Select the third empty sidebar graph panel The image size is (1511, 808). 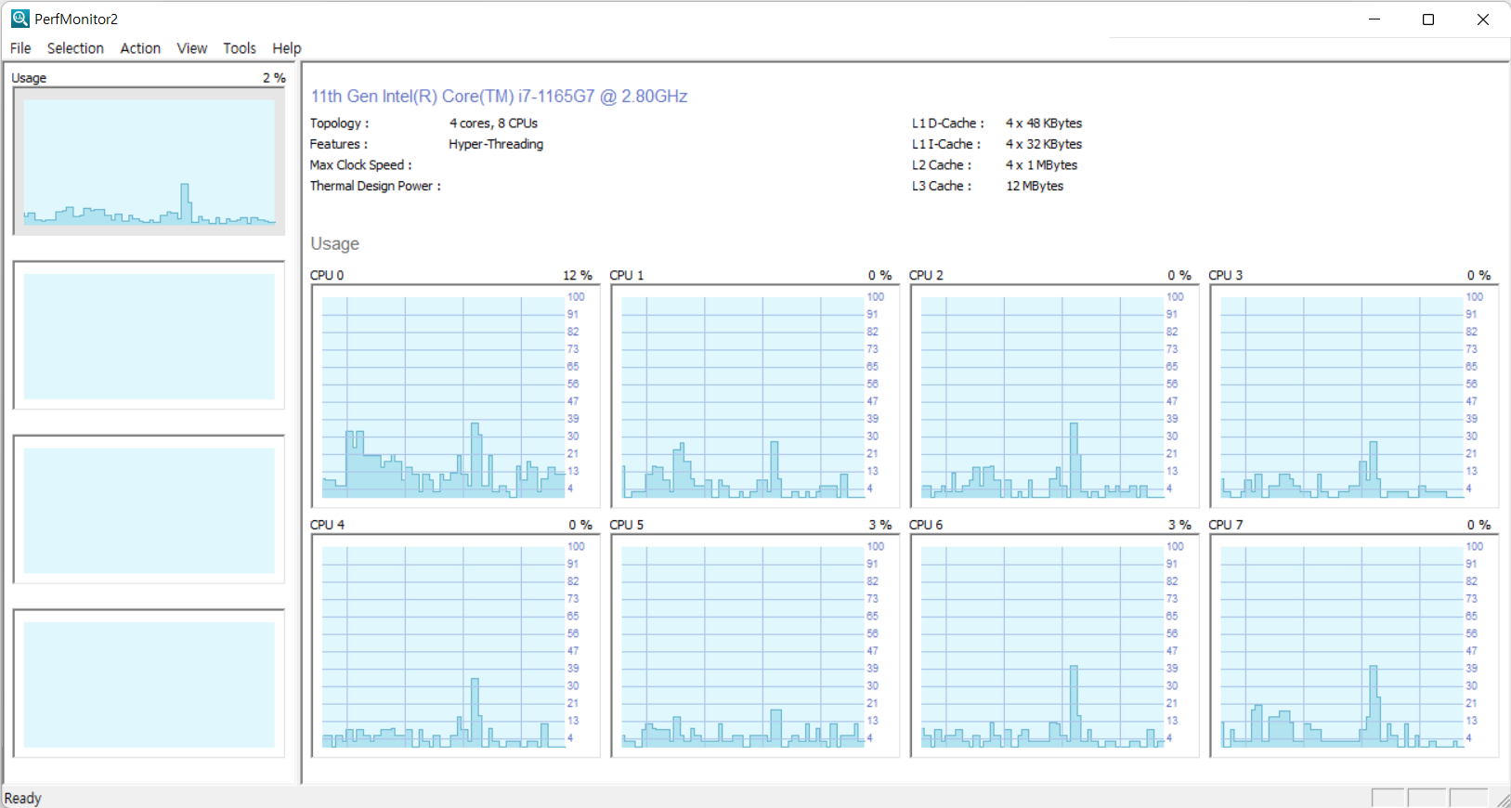149,510
